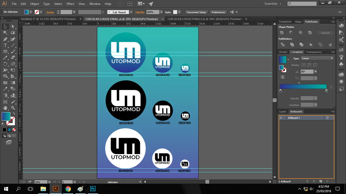Viewport: 346px width, 194px height.
Task: Open Adobe Bridge with the Br icon
Action: [121, 4]
